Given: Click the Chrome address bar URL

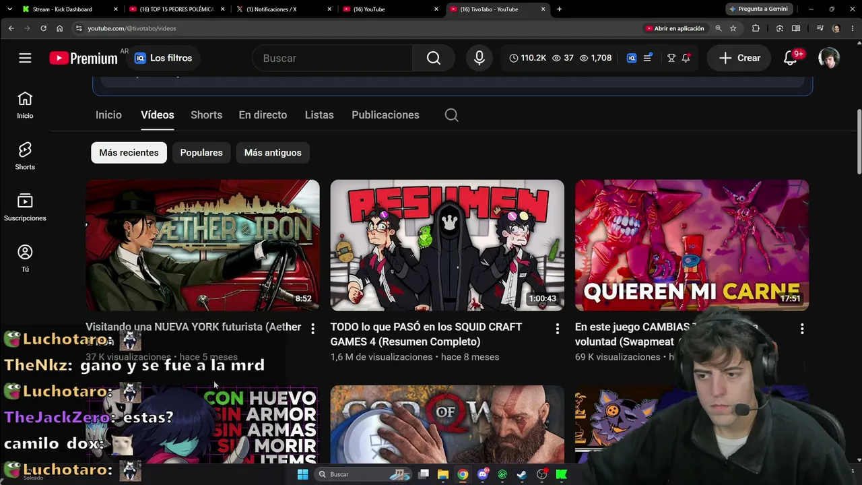Looking at the screenshot, I should pos(132,28).
